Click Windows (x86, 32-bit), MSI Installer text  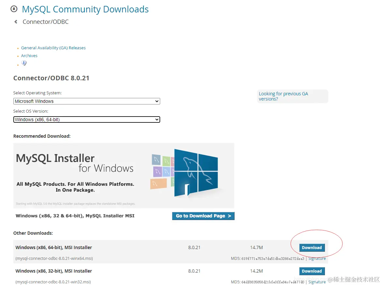pyautogui.click(x=53, y=271)
